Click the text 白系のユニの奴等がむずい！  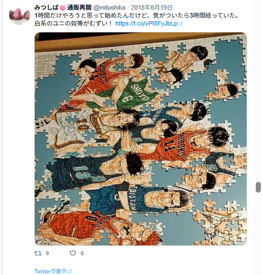pos(74,24)
